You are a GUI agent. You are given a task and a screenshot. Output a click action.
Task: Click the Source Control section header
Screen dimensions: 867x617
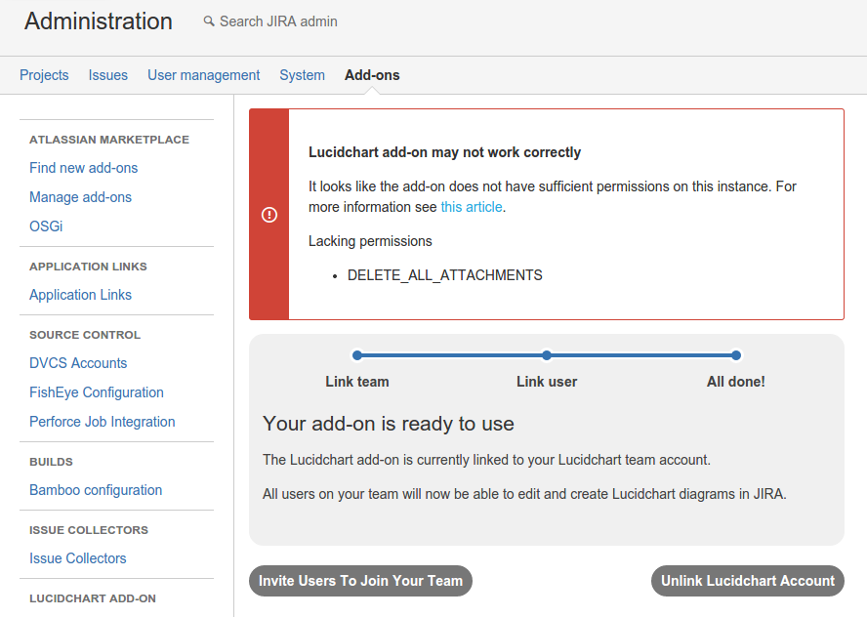pyautogui.click(x=85, y=335)
